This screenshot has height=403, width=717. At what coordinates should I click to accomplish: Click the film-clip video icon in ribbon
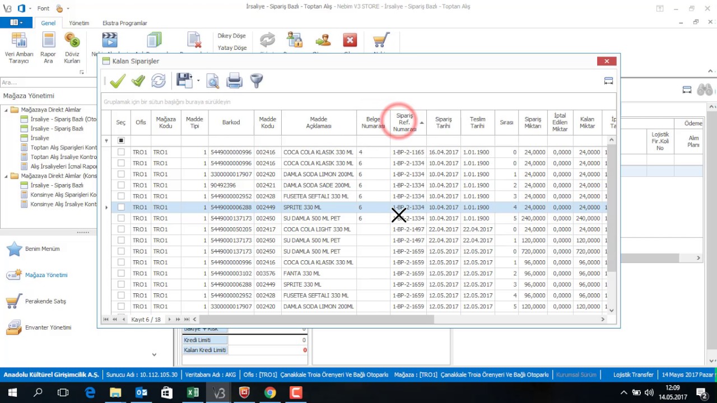tap(110, 40)
